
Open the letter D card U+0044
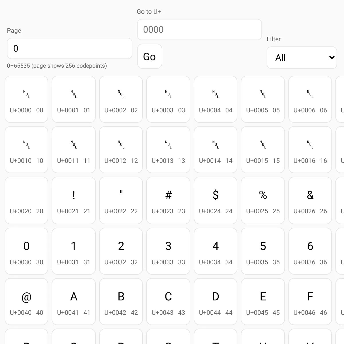[216, 302]
